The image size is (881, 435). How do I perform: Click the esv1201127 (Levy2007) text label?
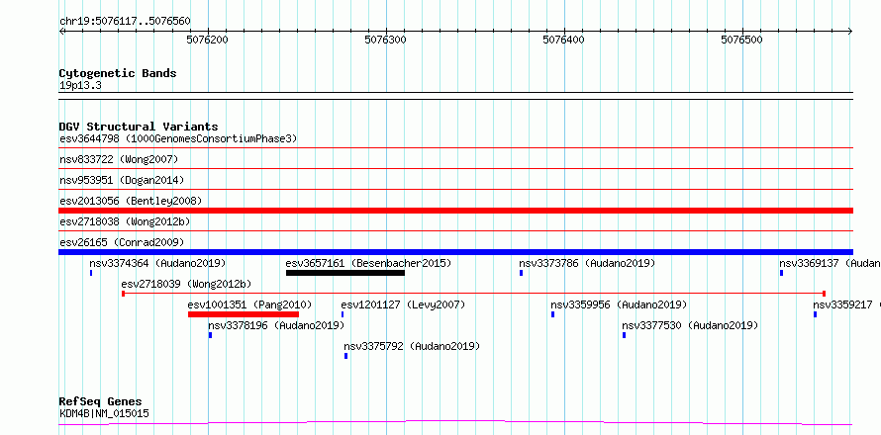(x=404, y=304)
